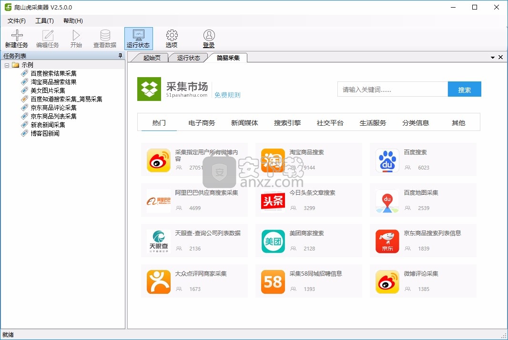Open 天眼查 icon for company list
This screenshot has height=340, width=508.
(x=158, y=241)
